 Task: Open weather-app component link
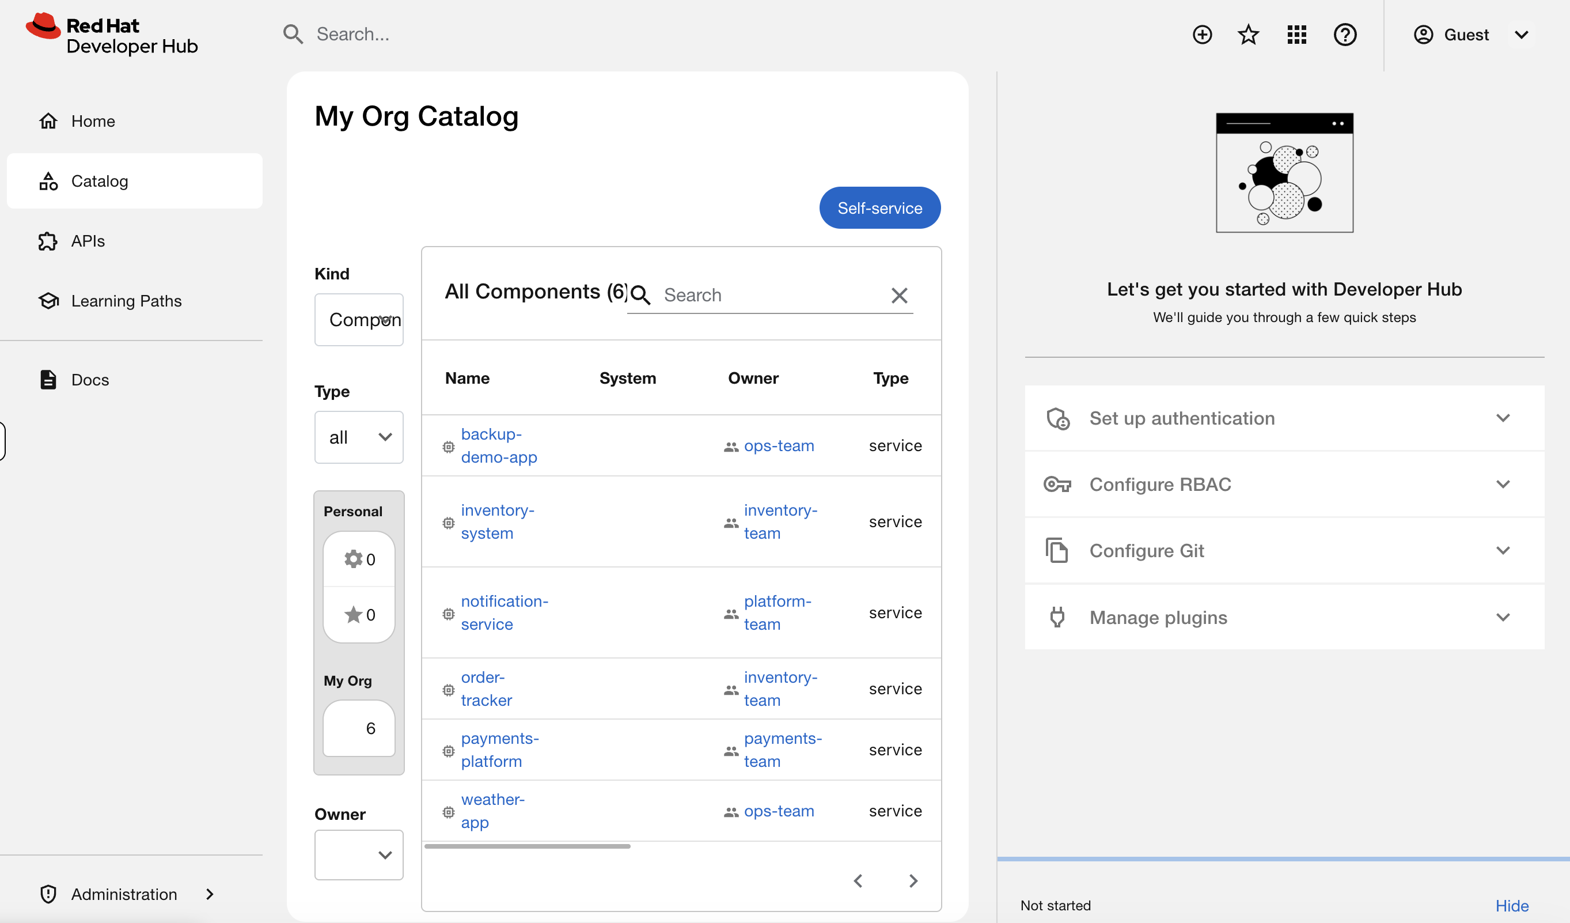(x=493, y=811)
